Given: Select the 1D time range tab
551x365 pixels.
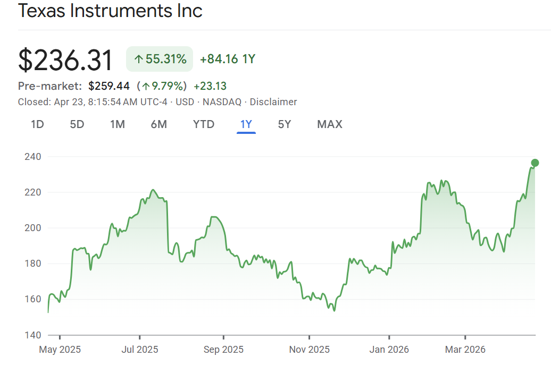Looking at the screenshot, I should (37, 124).
